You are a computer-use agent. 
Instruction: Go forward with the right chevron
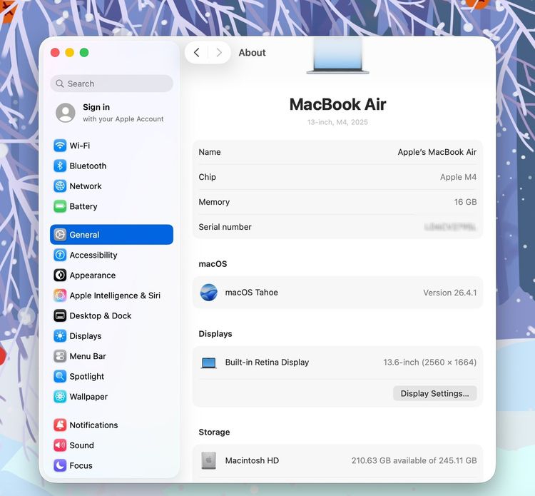tap(219, 53)
